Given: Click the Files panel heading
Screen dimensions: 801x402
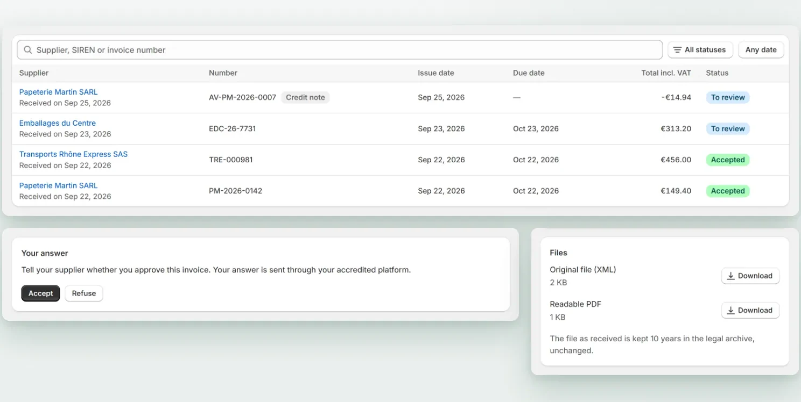Looking at the screenshot, I should point(559,253).
